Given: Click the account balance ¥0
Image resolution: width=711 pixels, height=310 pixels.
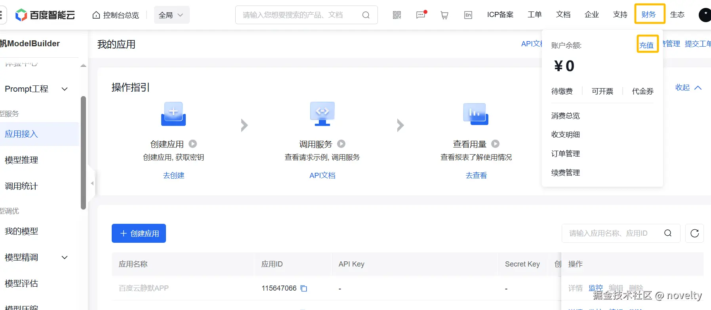Looking at the screenshot, I should (x=564, y=66).
